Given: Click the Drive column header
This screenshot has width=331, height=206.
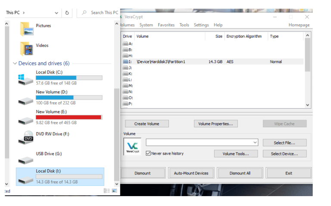Looking at the screenshot, I should [128, 36].
